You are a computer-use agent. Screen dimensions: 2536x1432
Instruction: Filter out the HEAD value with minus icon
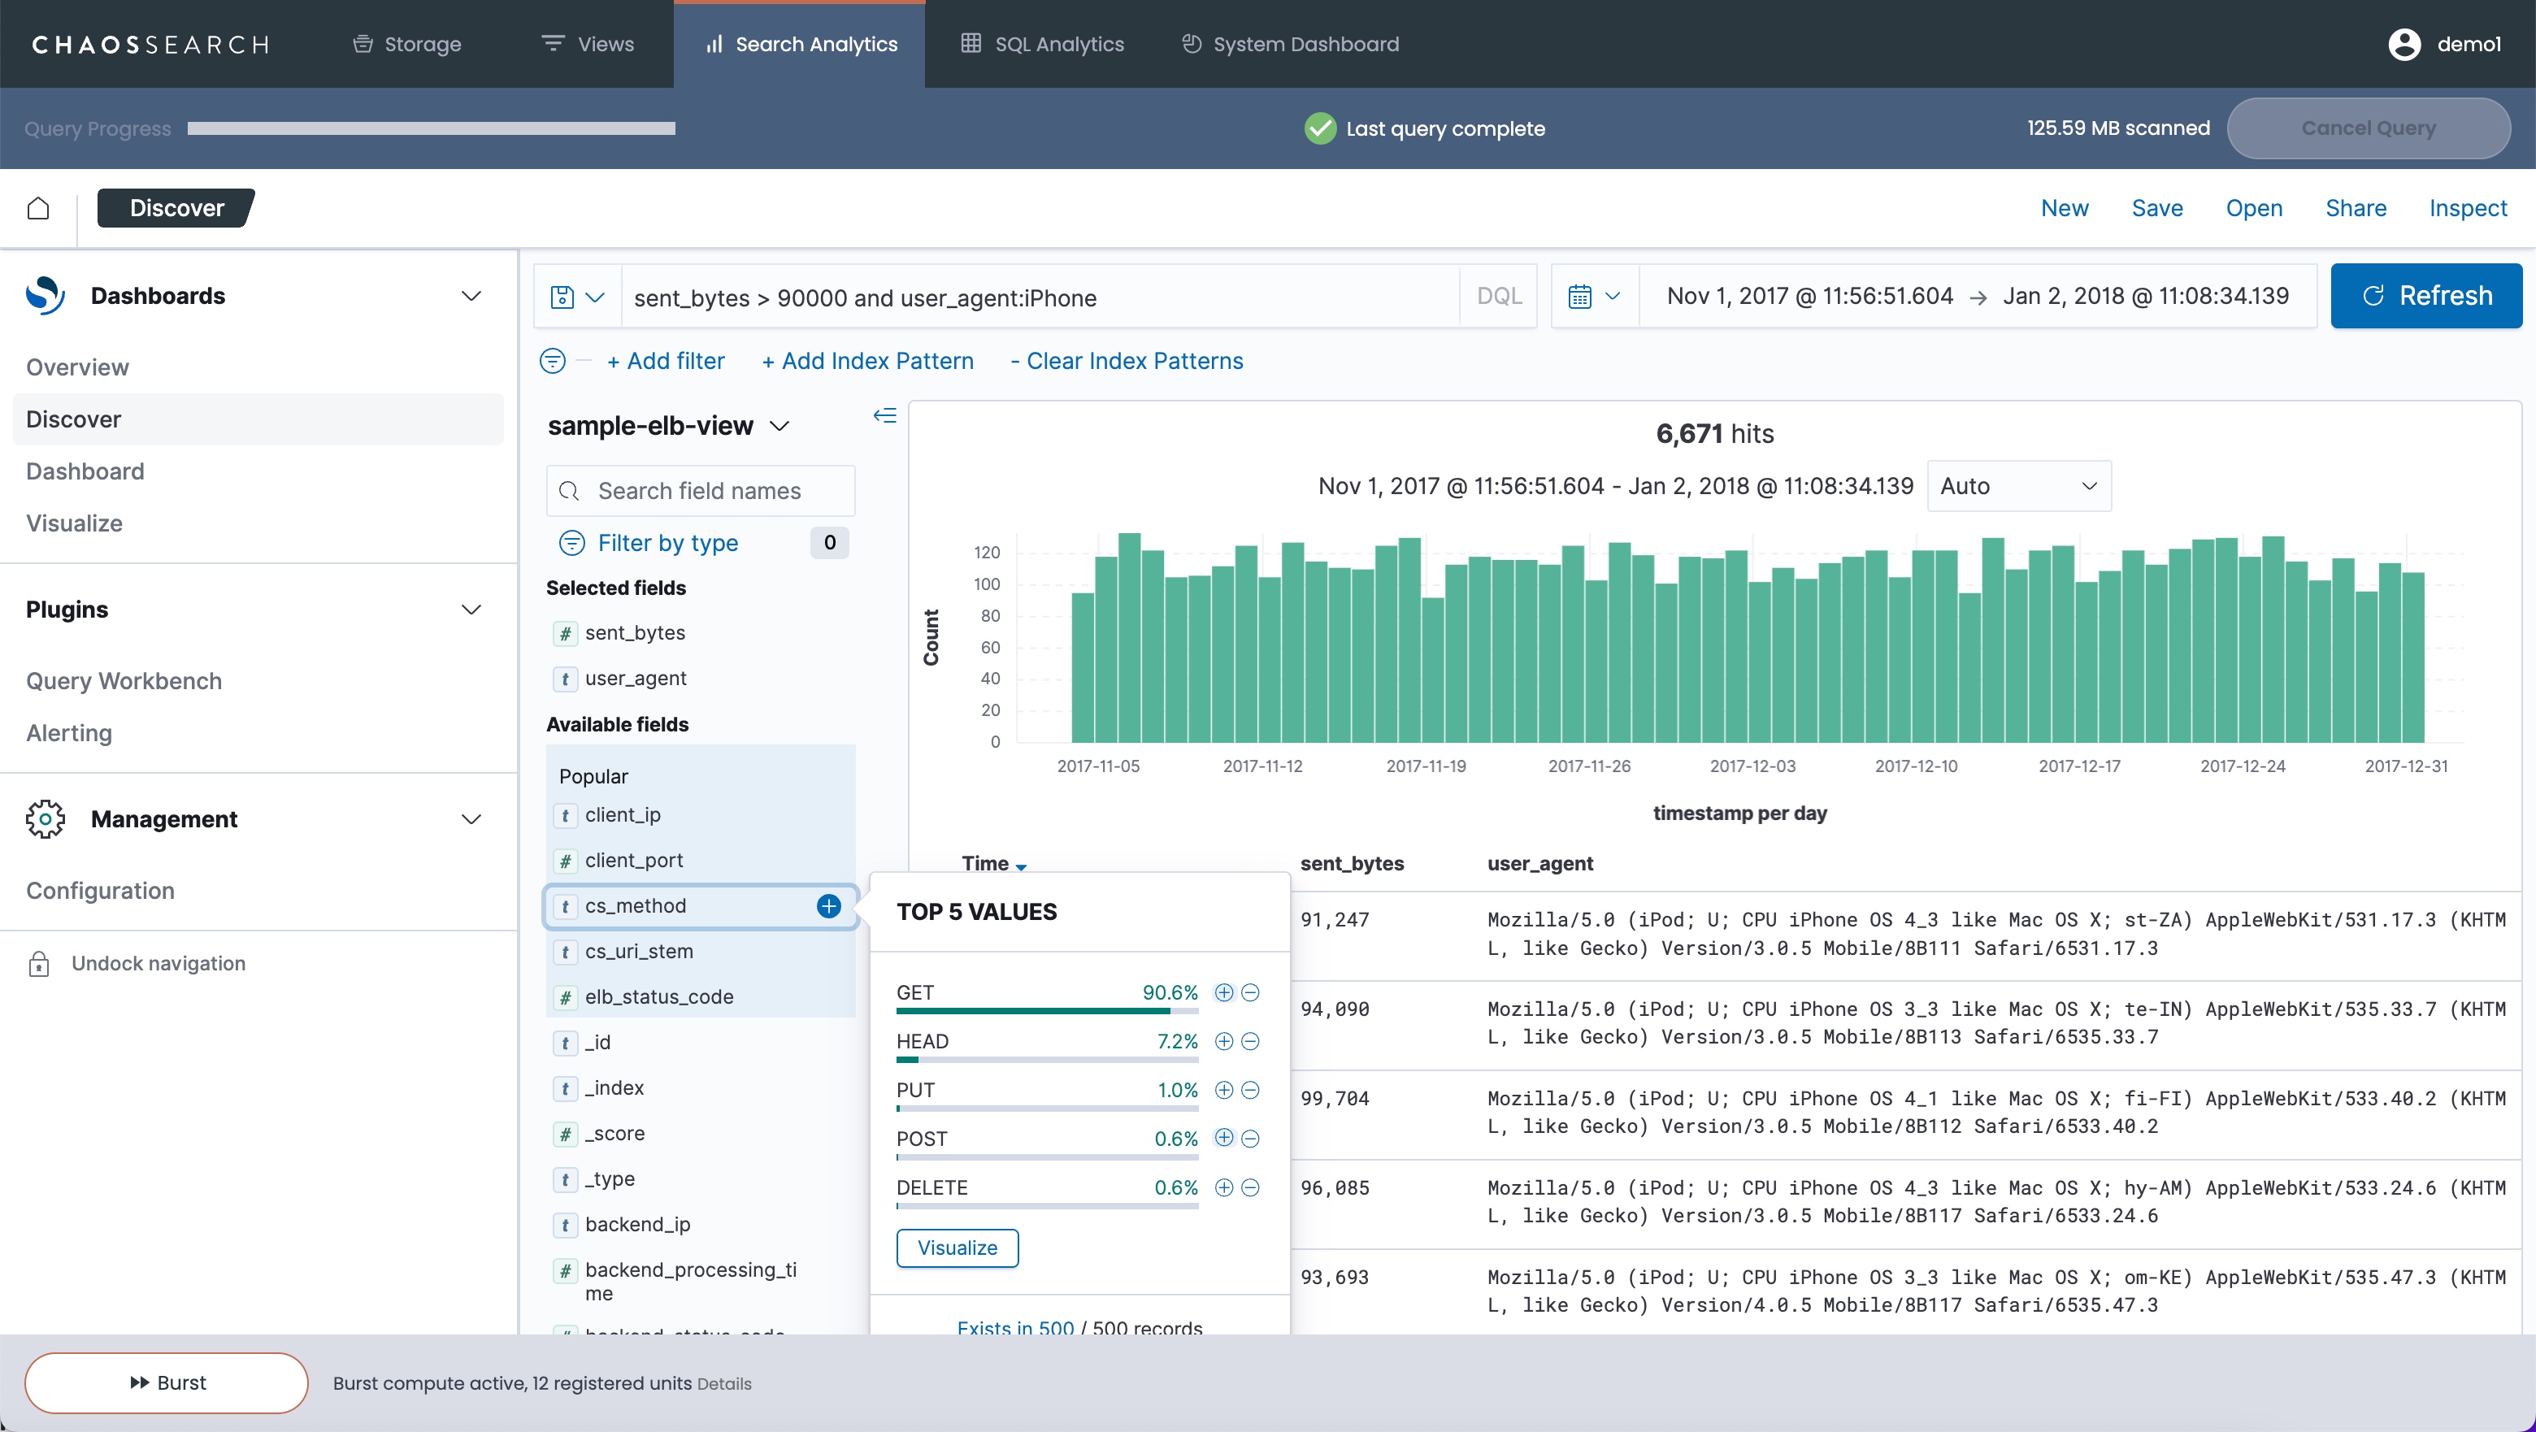pyautogui.click(x=1250, y=1041)
